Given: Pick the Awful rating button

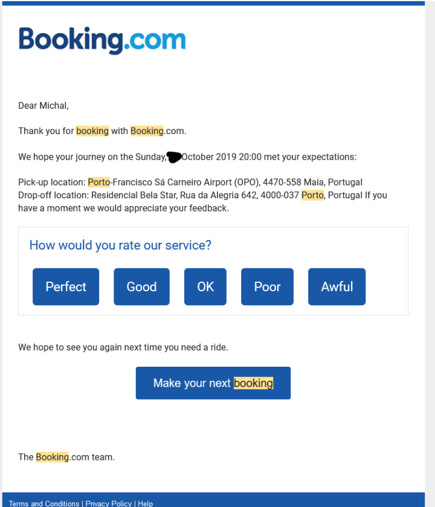Looking at the screenshot, I should coord(337,286).
